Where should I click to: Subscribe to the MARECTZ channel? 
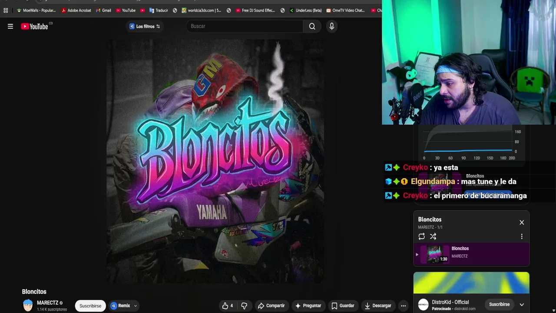(x=90, y=306)
